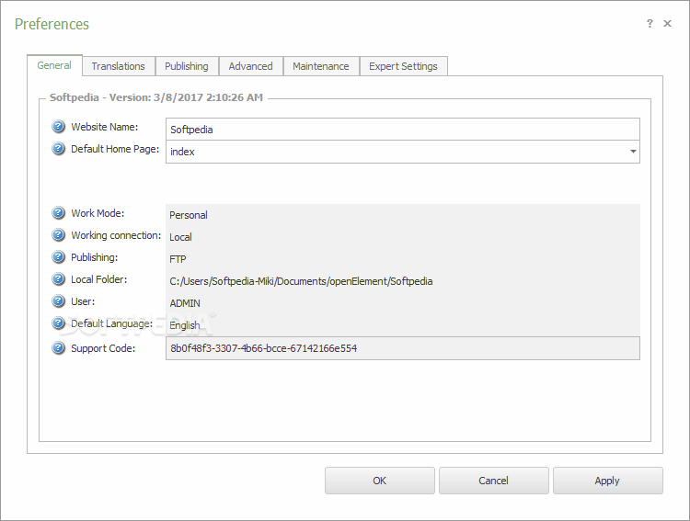Expand the Default Home Page dropdown arrow
Screen dimensions: 690x521
point(633,152)
